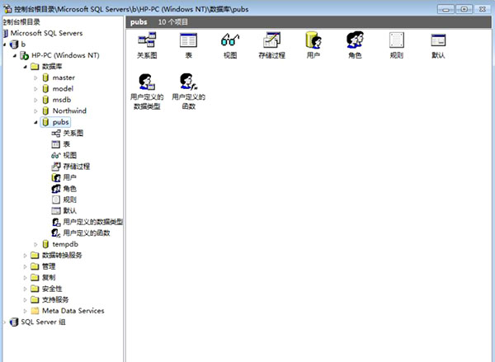Expand the 支持服务 folder
Viewport: 495px width, 362px height.
(x=25, y=299)
